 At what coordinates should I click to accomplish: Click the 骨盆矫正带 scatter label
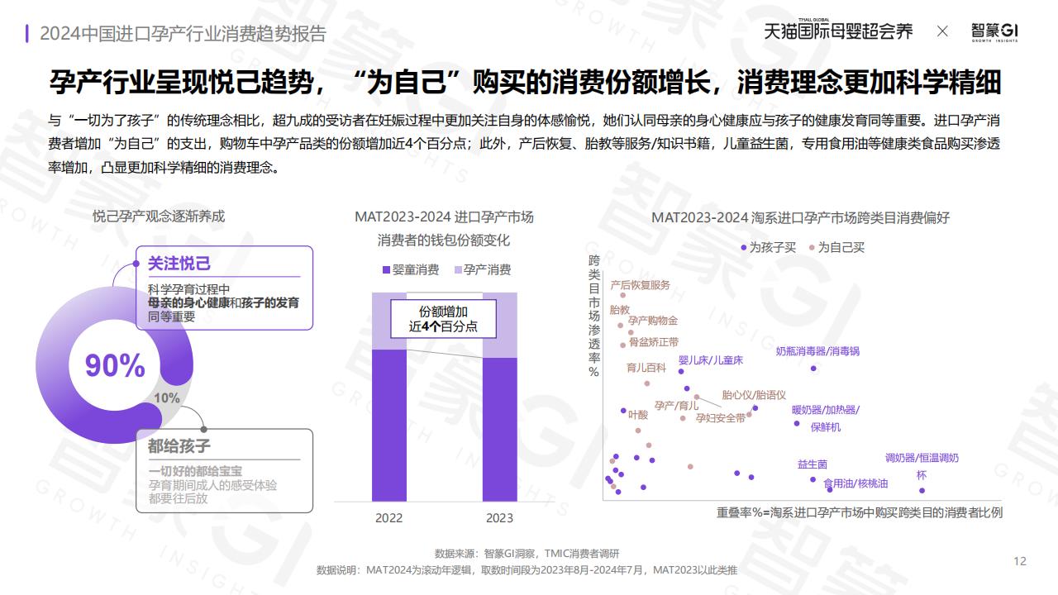(x=654, y=342)
